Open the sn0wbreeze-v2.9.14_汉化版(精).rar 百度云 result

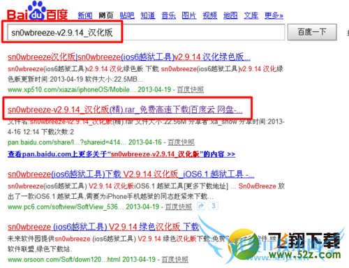[x=125, y=110]
